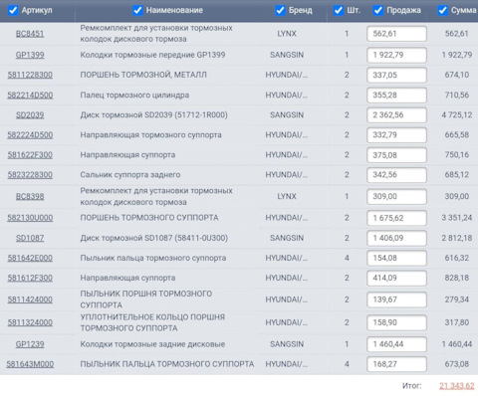
Task: Open article link 5811228300
Action: (x=30, y=75)
